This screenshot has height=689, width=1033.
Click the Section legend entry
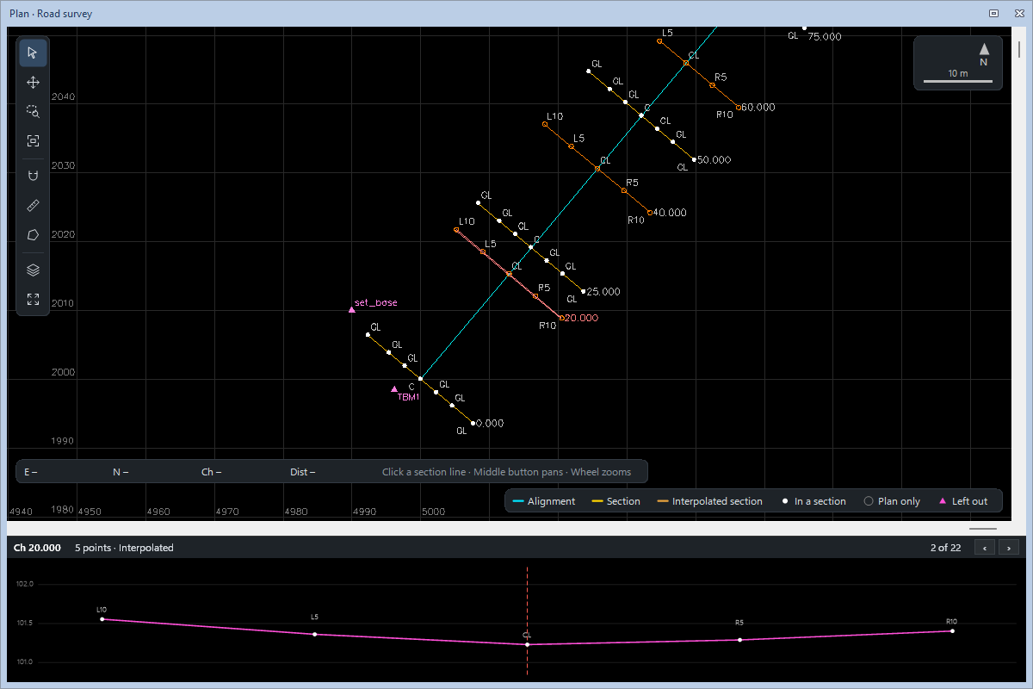coord(615,501)
